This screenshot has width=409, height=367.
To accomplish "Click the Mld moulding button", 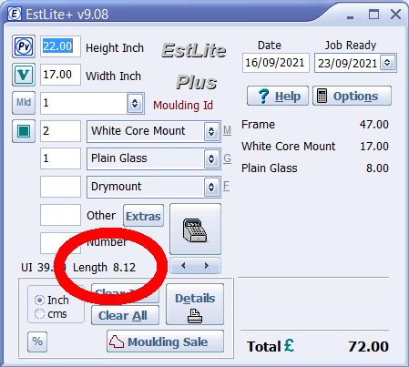I will click(x=24, y=103).
